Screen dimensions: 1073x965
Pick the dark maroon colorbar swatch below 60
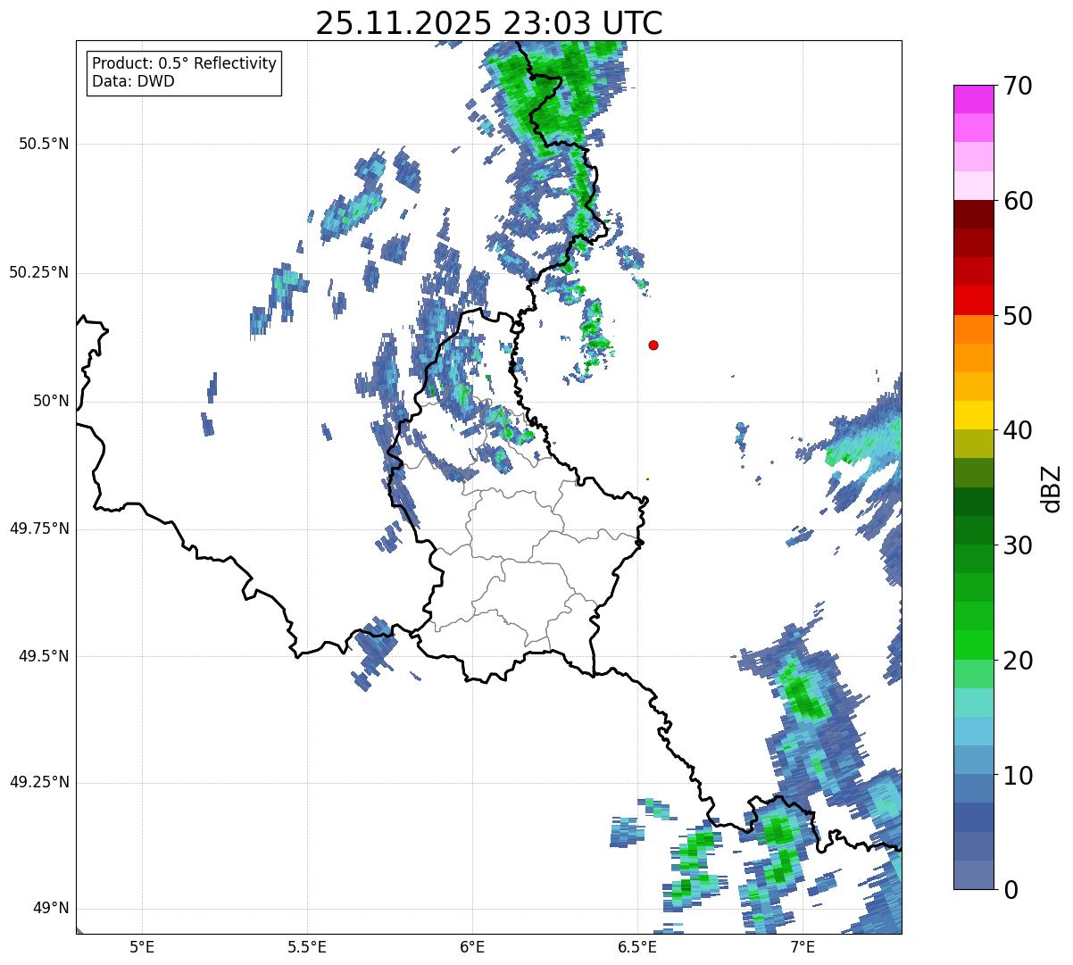[974, 214]
